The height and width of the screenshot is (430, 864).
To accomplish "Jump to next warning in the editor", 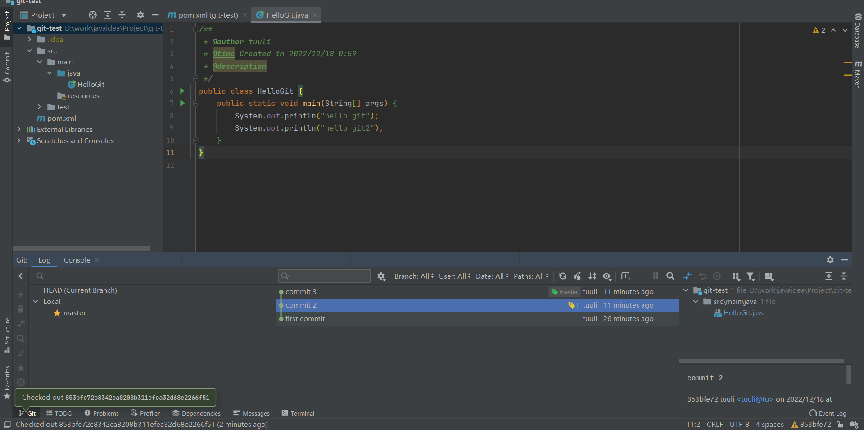I will point(845,30).
